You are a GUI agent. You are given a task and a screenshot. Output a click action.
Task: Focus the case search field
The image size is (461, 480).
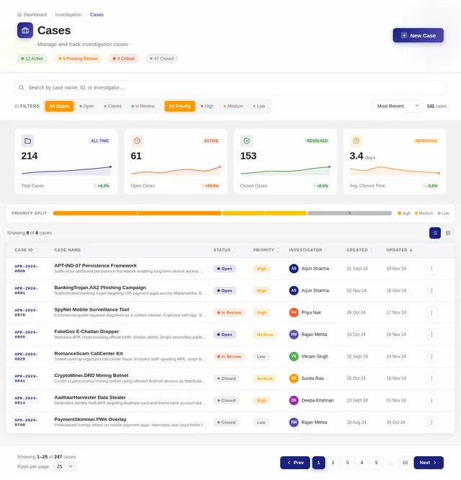pyautogui.click(x=230, y=87)
